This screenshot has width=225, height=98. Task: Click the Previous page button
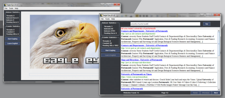click(206, 93)
